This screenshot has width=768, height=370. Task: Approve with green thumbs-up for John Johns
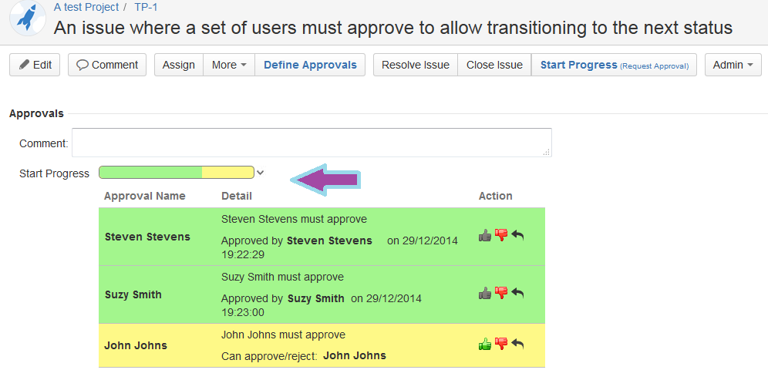point(484,344)
